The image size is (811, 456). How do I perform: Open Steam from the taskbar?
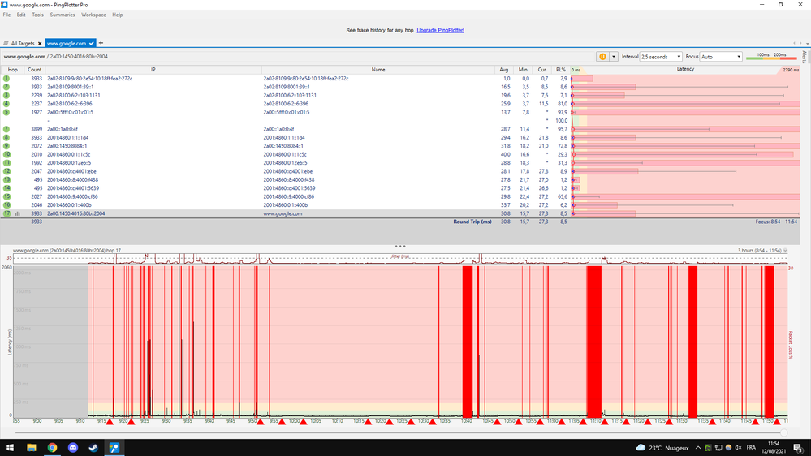93,448
